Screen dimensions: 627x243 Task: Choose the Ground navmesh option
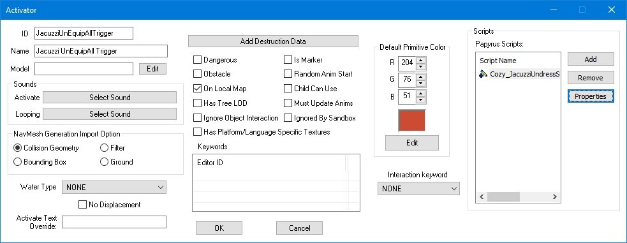click(x=104, y=162)
